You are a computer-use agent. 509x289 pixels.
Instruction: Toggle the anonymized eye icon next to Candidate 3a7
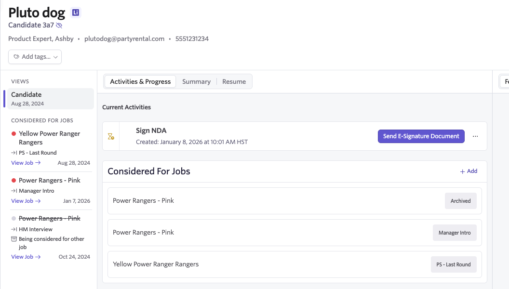point(59,26)
